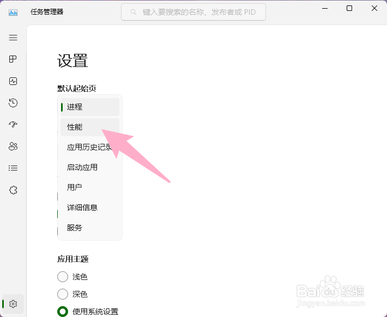This screenshot has height=317, width=387.
Task: Focus the search box for name or PID
Action: 194,12
